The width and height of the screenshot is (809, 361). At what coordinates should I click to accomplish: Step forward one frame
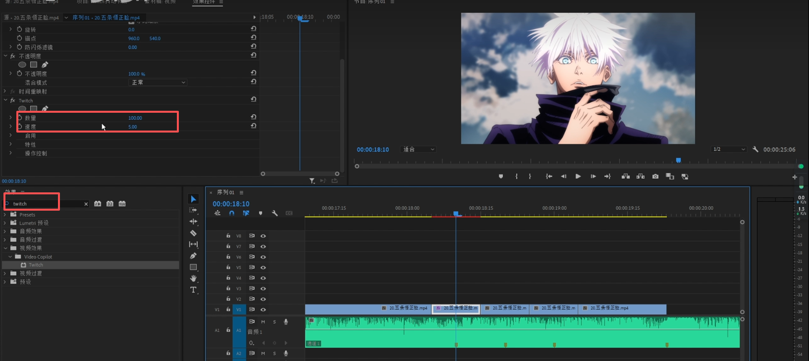[593, 177]
